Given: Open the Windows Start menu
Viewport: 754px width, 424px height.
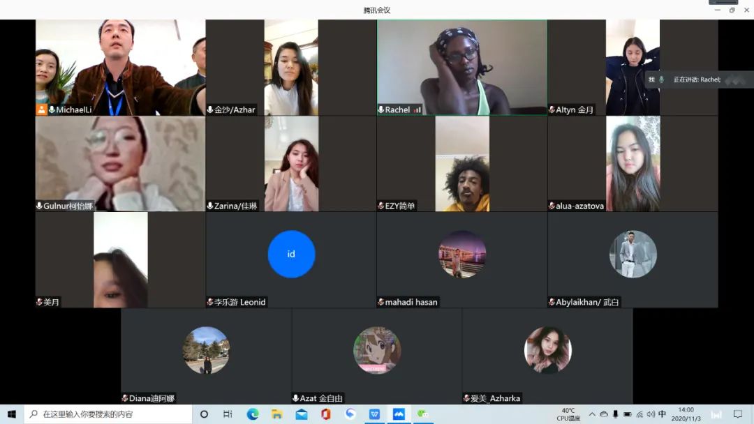Looking at the screenshot, I should [x=12, y=414].
